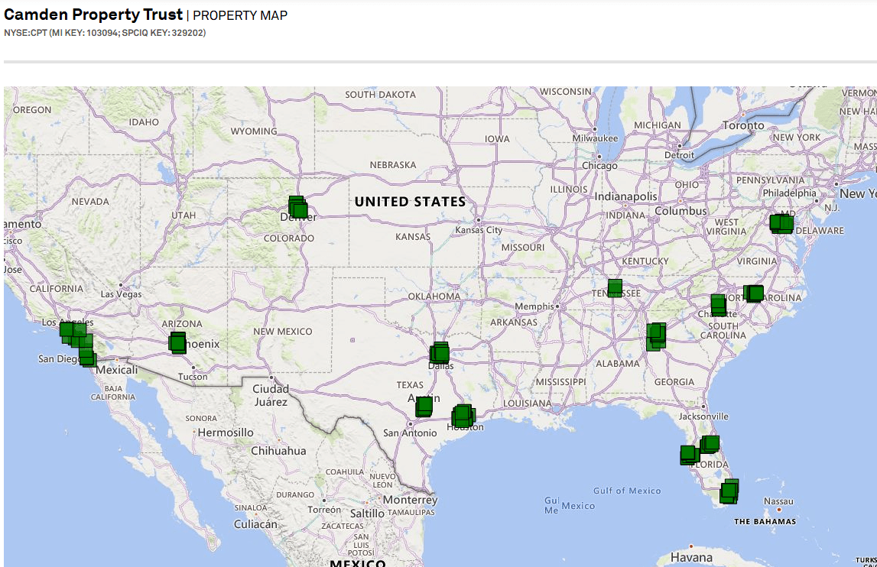Click the San Antonio city label
877x567 pixels.
point(410,433)
